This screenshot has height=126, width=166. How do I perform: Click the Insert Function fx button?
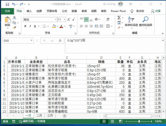point(60,41)
